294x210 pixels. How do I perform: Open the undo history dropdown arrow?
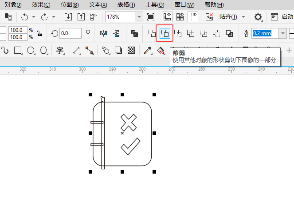click(34, 17)
